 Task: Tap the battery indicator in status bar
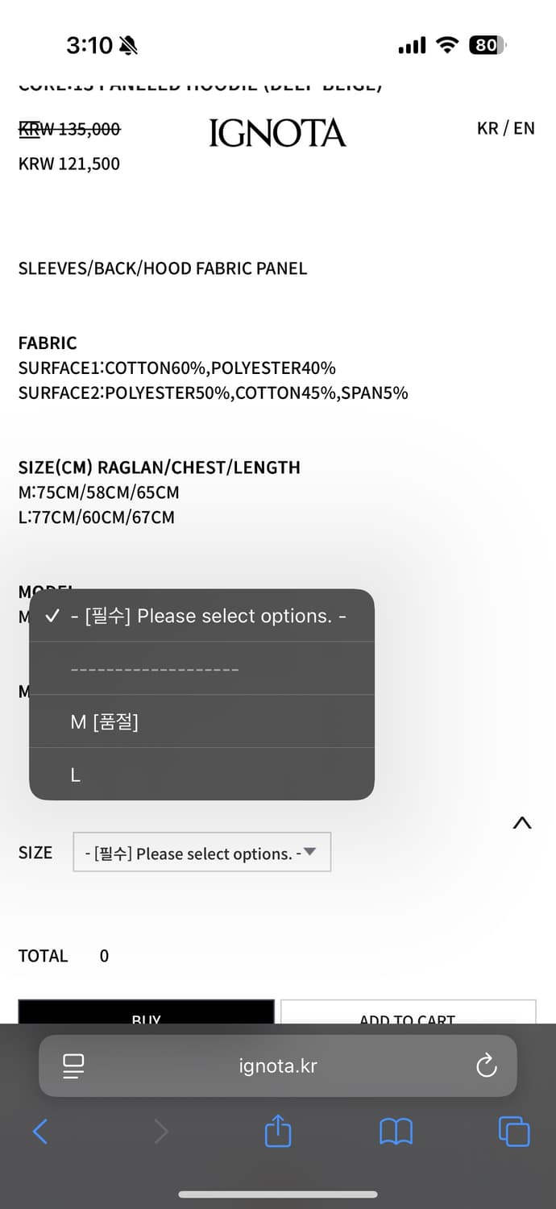(x=487, y=46)
